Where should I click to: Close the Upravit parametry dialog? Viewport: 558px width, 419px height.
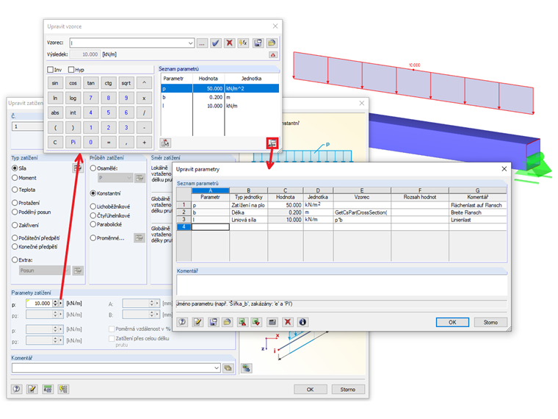[x=504, y=169]
